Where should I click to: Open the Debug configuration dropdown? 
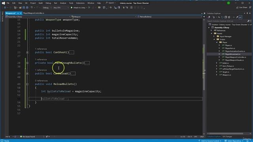point(47,7)
